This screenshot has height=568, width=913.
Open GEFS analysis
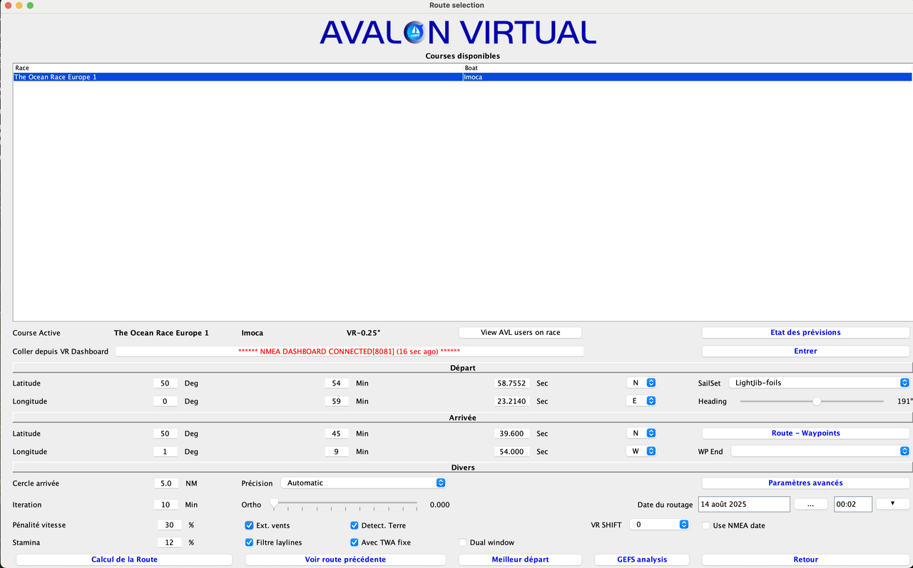click(x=642, y=560)
